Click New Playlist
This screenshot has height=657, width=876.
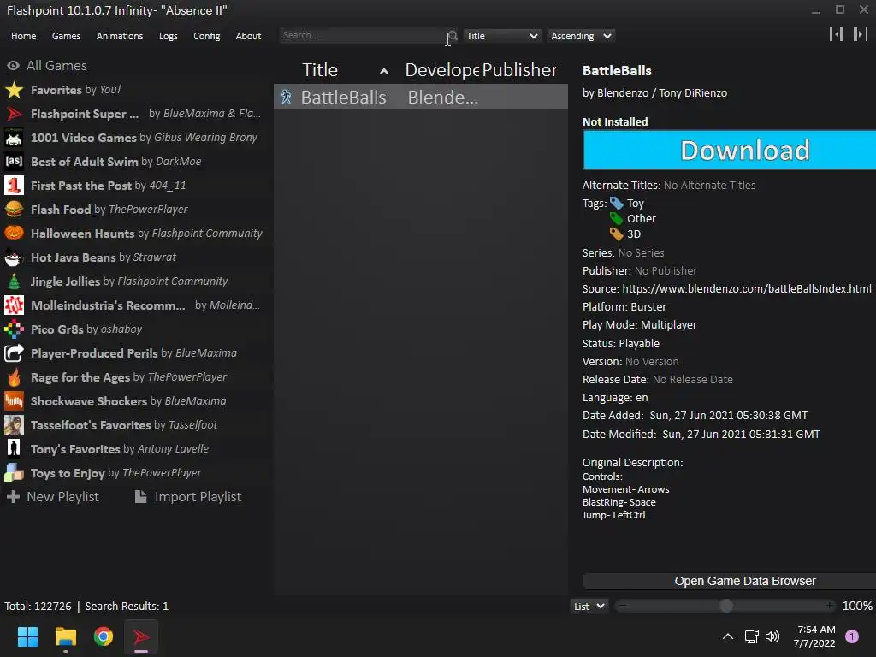click(53, 497)
